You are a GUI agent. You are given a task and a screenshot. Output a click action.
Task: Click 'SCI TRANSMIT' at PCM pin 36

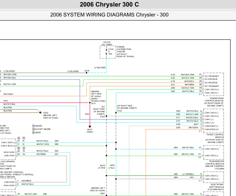coord(211,86)
